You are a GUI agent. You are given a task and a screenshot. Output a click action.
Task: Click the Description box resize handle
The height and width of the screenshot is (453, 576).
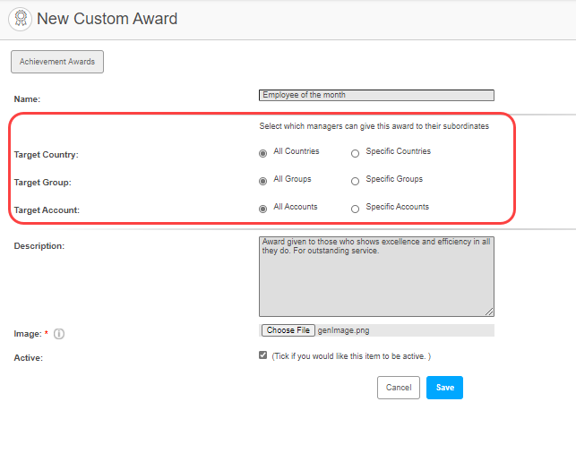490,312
